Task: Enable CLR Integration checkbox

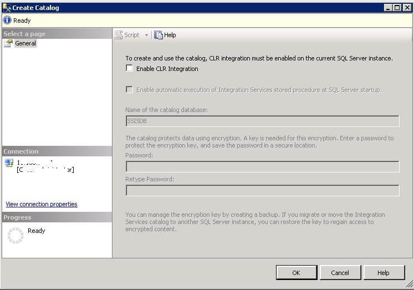Action: click(x=129, y=68)
